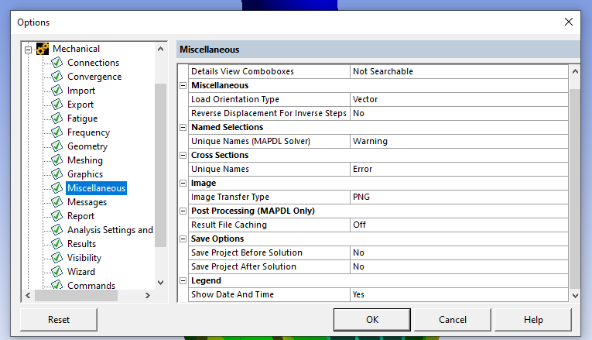Image resolution: width=592 pixels, height=340 pixels.
Task: Click the checkmark icon beside Messages
Action: [x=56, y=202]
